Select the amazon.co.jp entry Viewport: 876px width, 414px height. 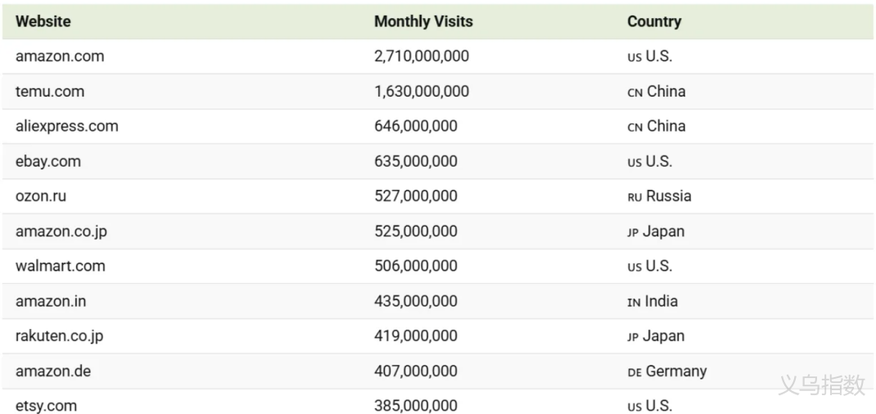61,232
